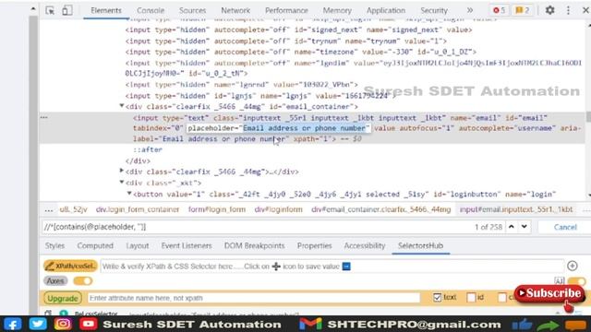The width and height of the screenshot is (591, 332).
Task: Switch to the Console tab
Action: [x=151, y=10]
